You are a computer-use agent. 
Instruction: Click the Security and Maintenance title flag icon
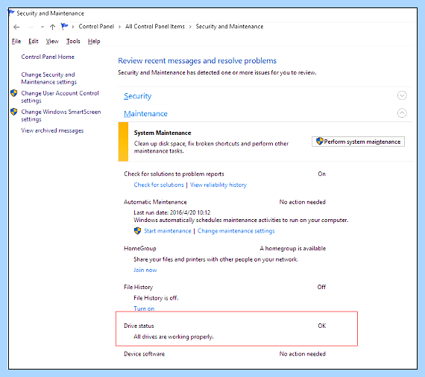click(x=12, y=13)
